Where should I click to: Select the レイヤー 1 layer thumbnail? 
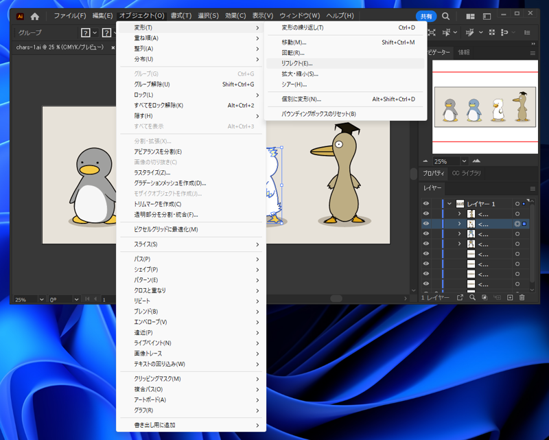point(460,204)
